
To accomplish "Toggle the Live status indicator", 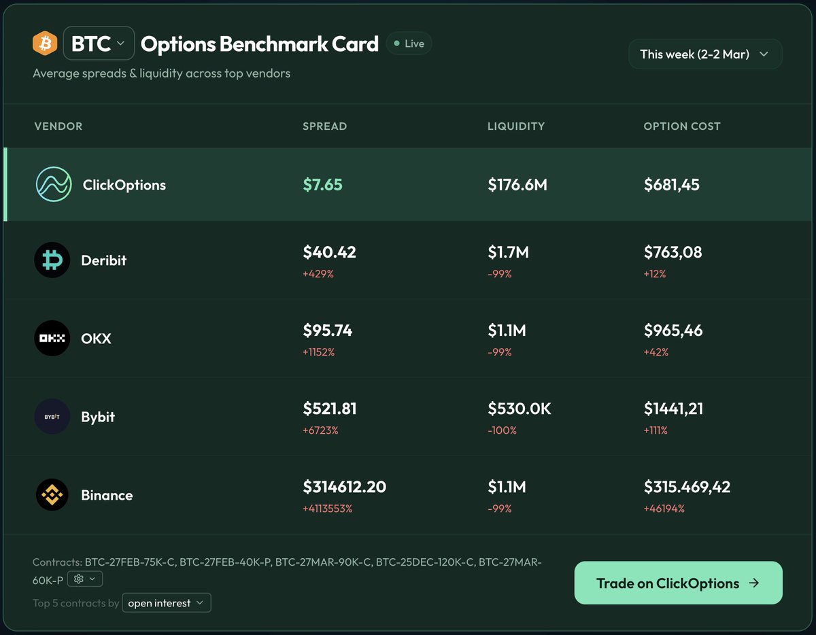I will 409,43.
